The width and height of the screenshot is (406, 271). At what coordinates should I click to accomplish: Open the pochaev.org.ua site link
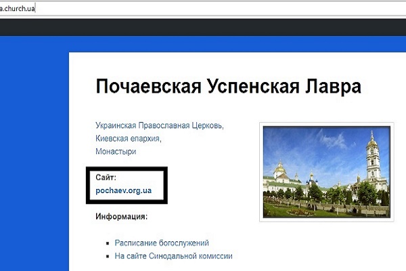click(x=124, y=190)
